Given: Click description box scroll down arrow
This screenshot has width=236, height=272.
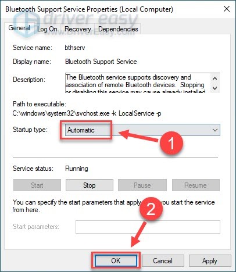Looking at the screenshot, I should pyautogui.click(x=214, y=88).
